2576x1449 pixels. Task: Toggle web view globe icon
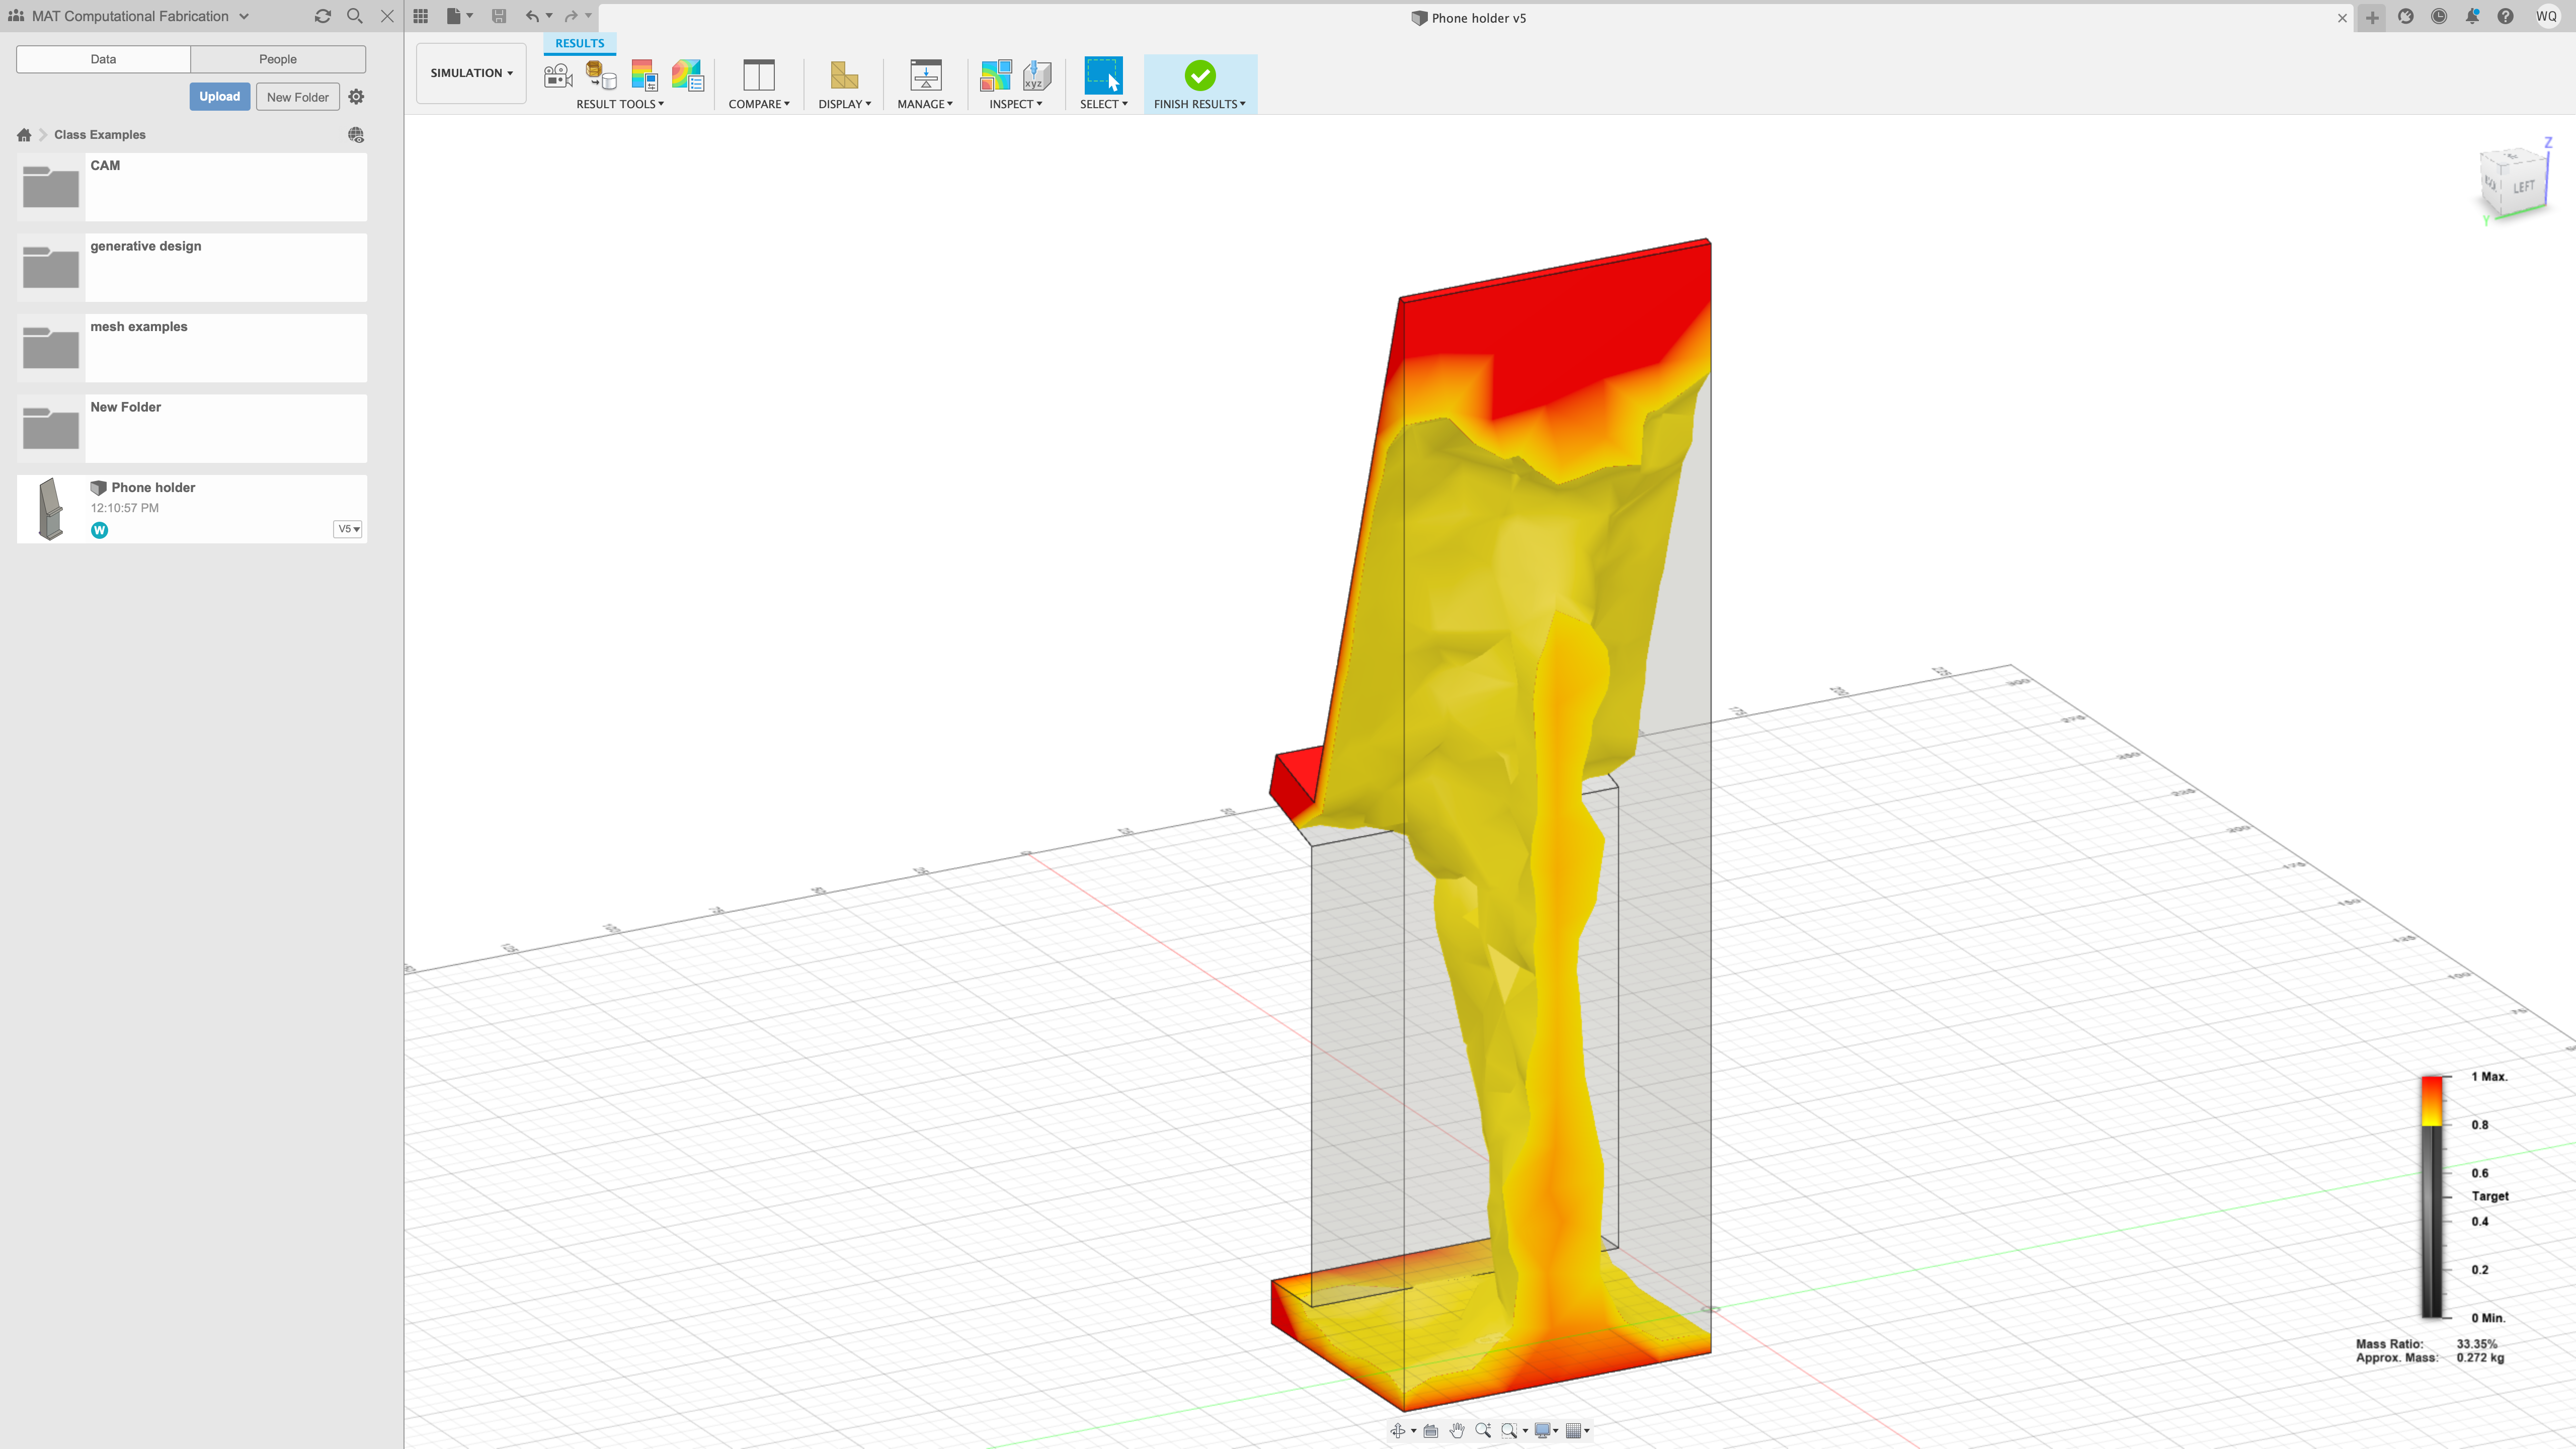point(356,135)
